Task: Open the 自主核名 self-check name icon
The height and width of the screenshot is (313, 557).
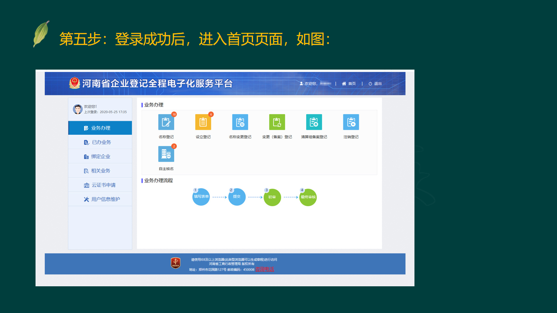Action: (166, 154)
